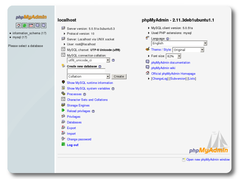Click the Create button for the new database
Screen dimensions: 239x179
(x=119, y=76)
